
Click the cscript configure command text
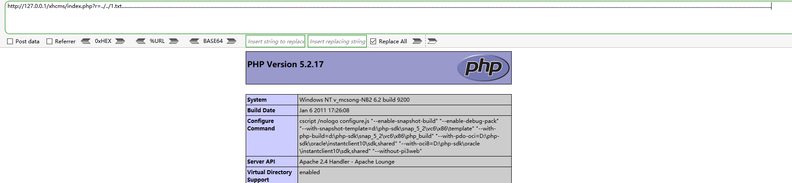pyautogui.click(x=399, y=136)
